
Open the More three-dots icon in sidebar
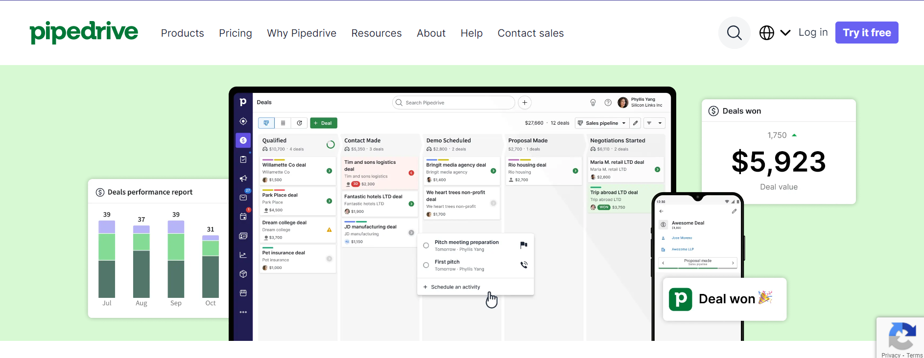tap(243, 312)
